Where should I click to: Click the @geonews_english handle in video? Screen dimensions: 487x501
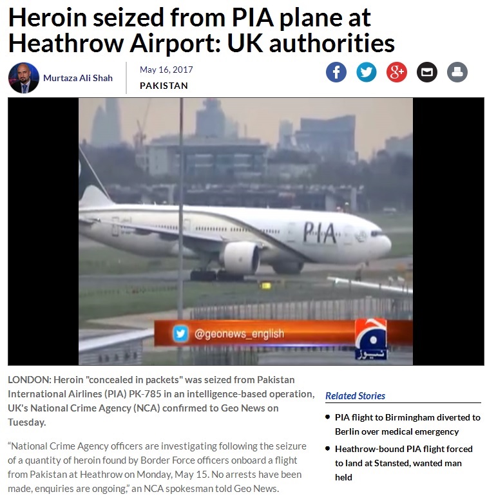coord(239,334)
